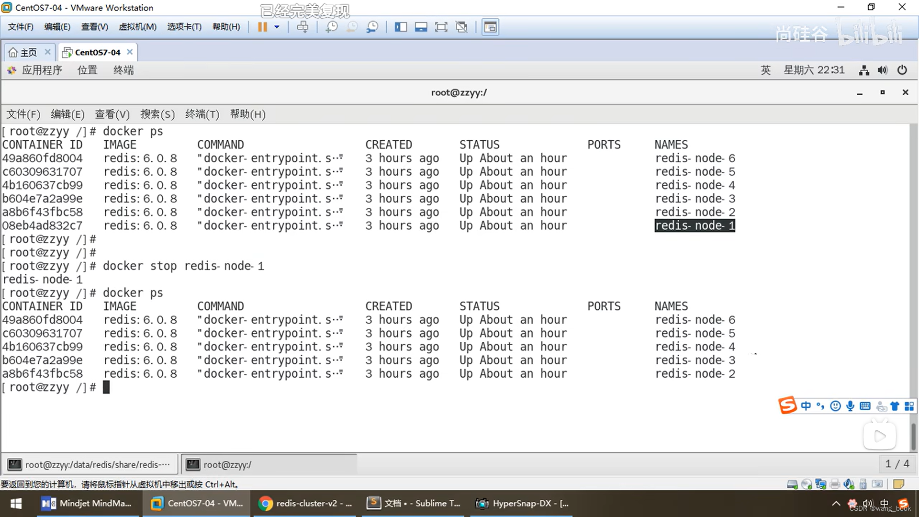This screenshot has height=517, width=919.
Task: Toggle the thumbnail bar view
Action: tap(421, 27)
